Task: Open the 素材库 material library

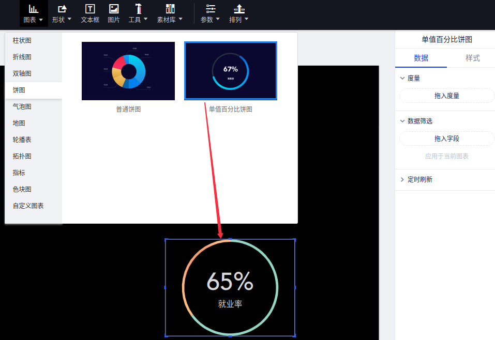Action: (170, 13)
